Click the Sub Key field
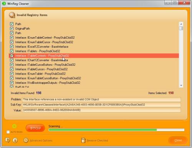Image resolution: width=192 pixels, height=148 pixels. [x=101, y=105]
